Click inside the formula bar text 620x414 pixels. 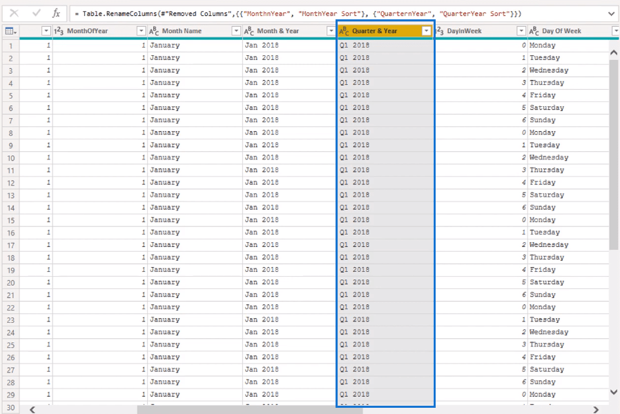coord(298,13)
